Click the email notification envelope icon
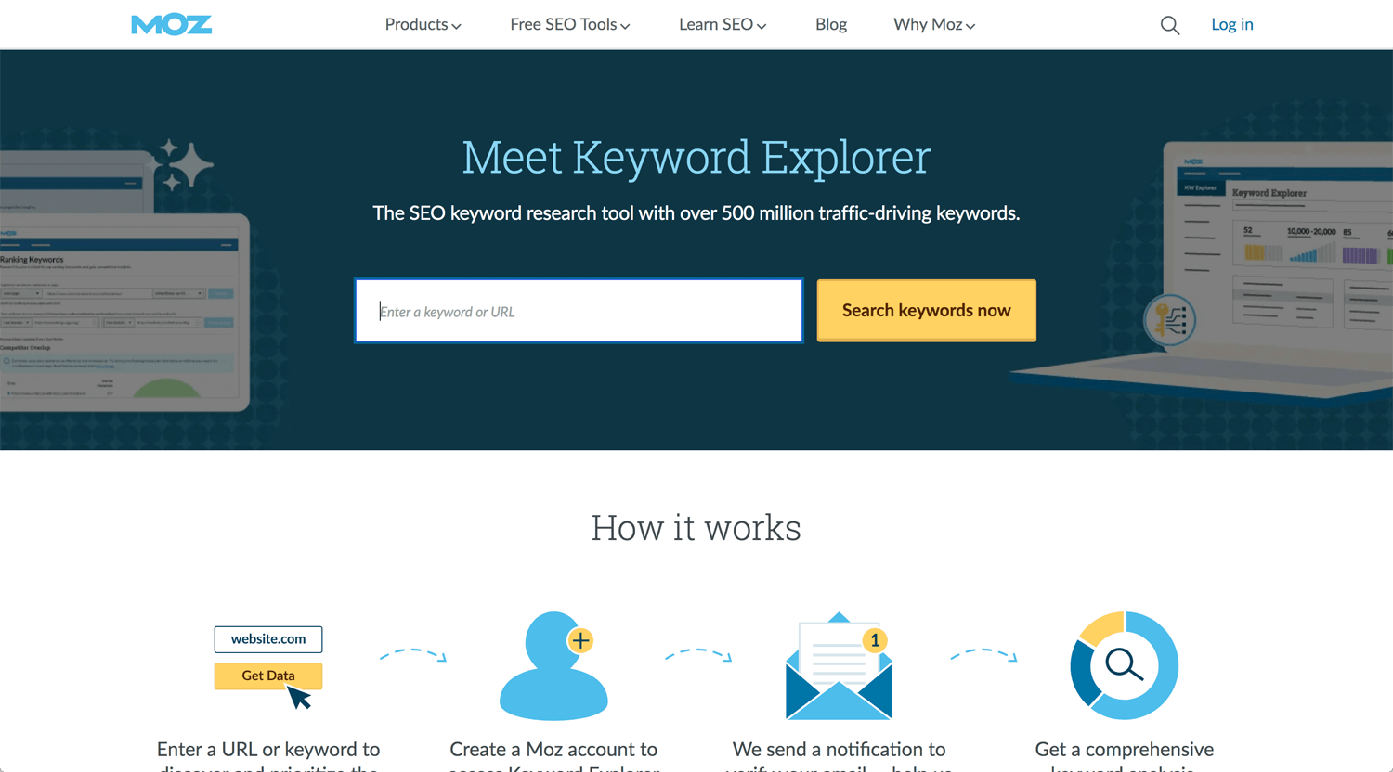 (x=839, y=665)
